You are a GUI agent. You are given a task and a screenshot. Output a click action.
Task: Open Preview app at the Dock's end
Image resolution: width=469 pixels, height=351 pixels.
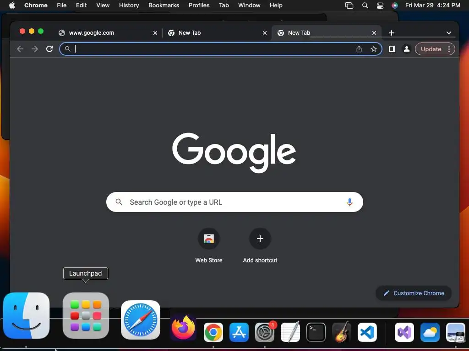(456, 332)
